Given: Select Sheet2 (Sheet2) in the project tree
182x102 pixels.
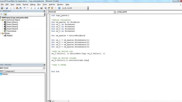Looking at the screenshot, I should click(12, 24).
